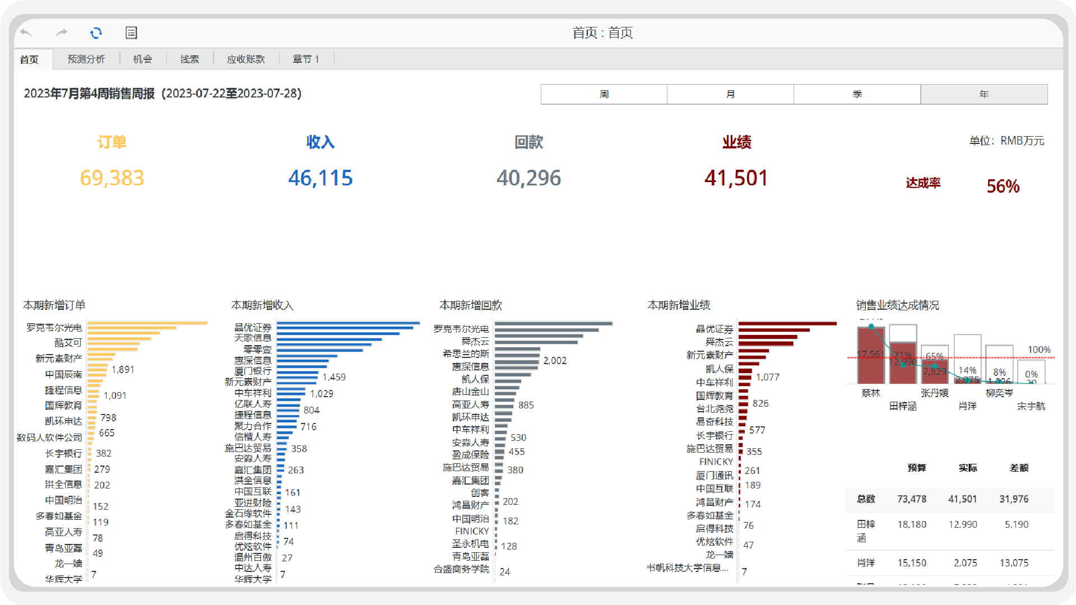The image size is (1076, 605).
Task: Select the 应收账款 tab
Action: (x=245, y=59)
